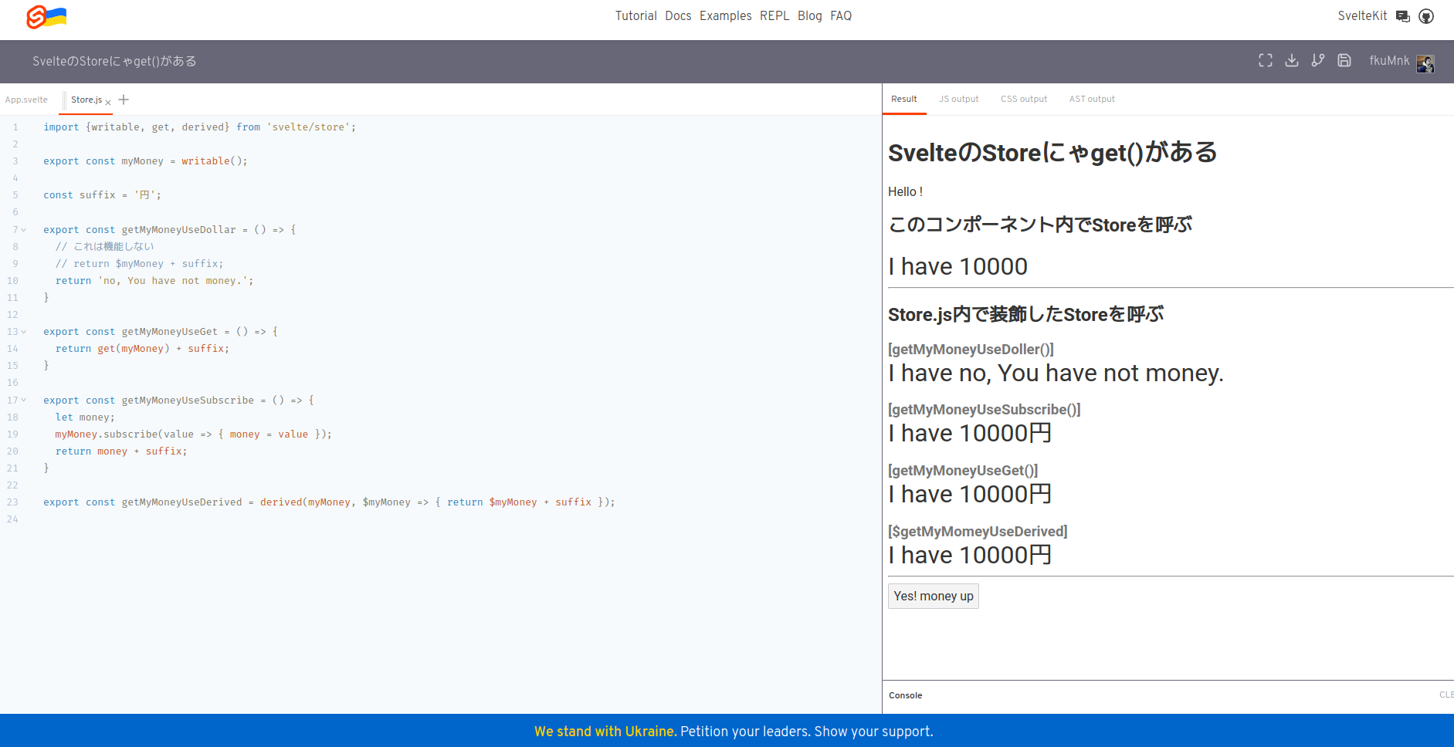1454x747 pixels.
Task: Click the 'Hello !' result text
Action: pyautogui.click(x=905, y=191)
